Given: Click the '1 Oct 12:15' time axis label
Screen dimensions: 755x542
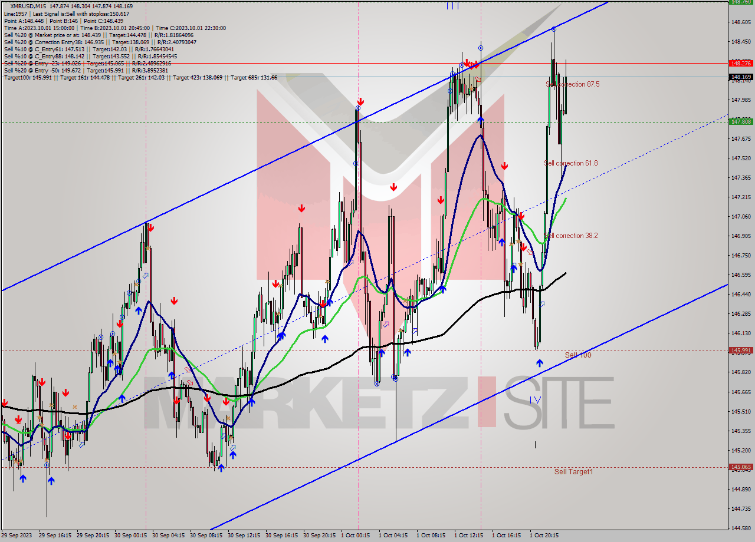Looking at the screenshot, I should (x=468, y=536).
